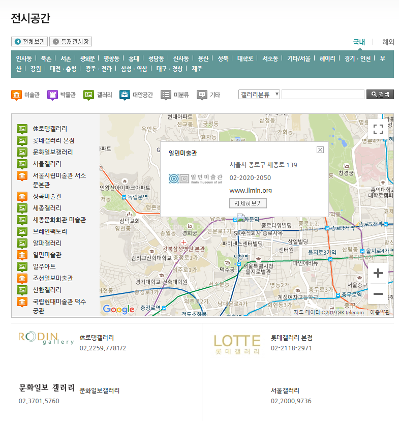The image size is (399, 421).
Task: Toggle fullscreen view of the map
Action: click(378, 129)
